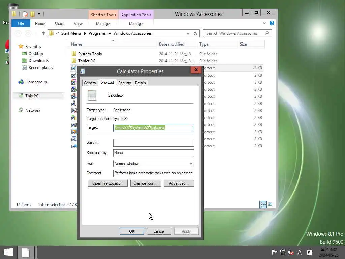
Task: Sort by Date modified column
Action: click(177, 44)
